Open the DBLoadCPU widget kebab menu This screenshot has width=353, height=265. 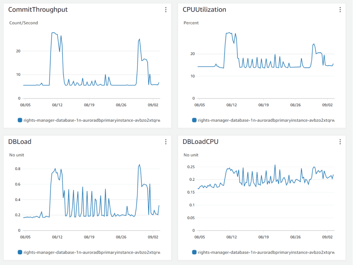(x=340, y=142)
